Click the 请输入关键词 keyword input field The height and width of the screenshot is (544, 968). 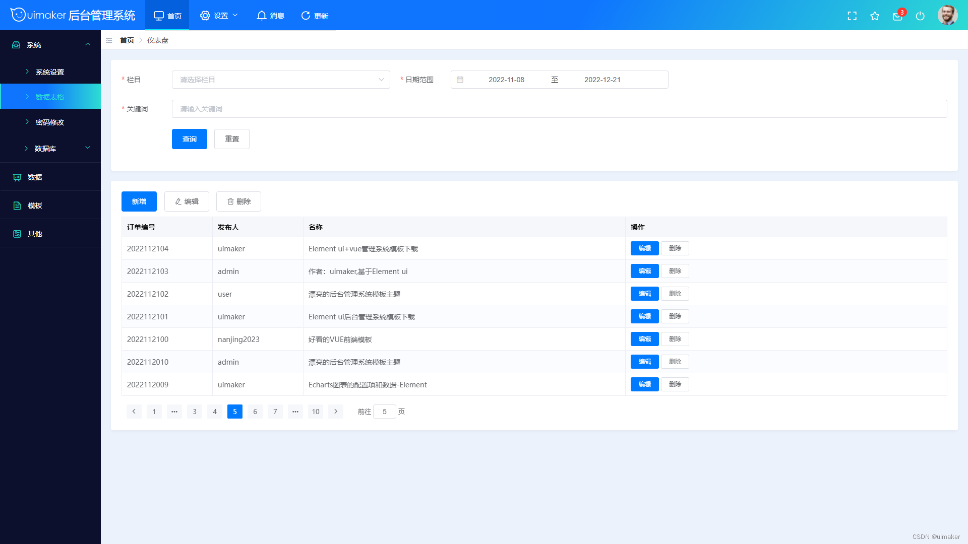[x=559, y=109]
